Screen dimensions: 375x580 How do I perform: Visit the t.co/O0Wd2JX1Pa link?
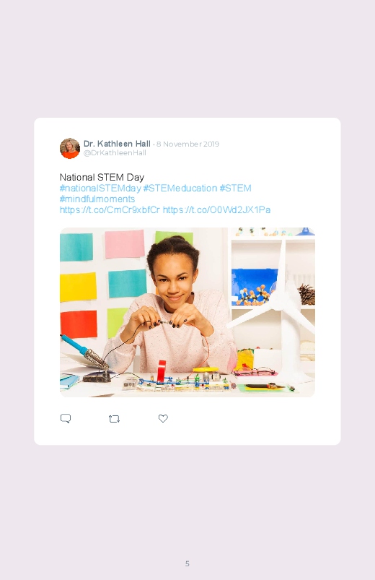(216, 210)
